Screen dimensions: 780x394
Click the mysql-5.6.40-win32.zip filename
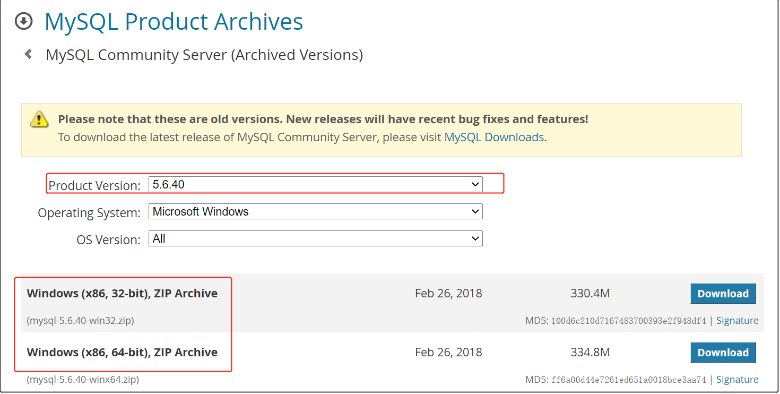(x=80, y=321)
